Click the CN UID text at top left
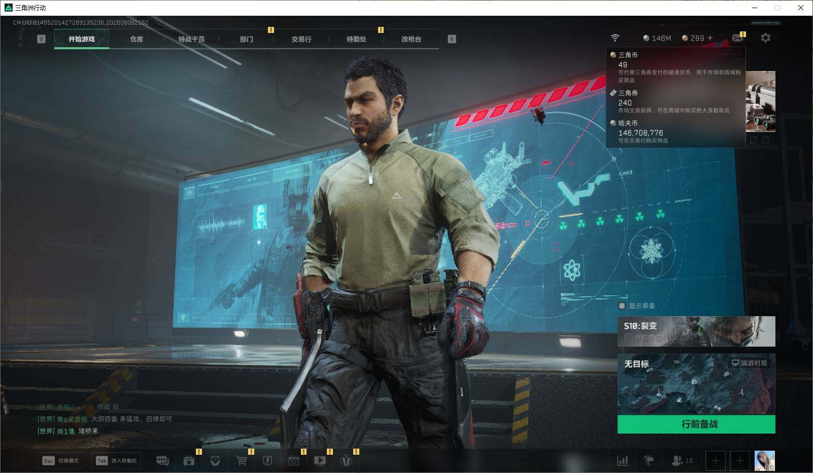Viewport: 813px width, 473px height. pos(81,22)
